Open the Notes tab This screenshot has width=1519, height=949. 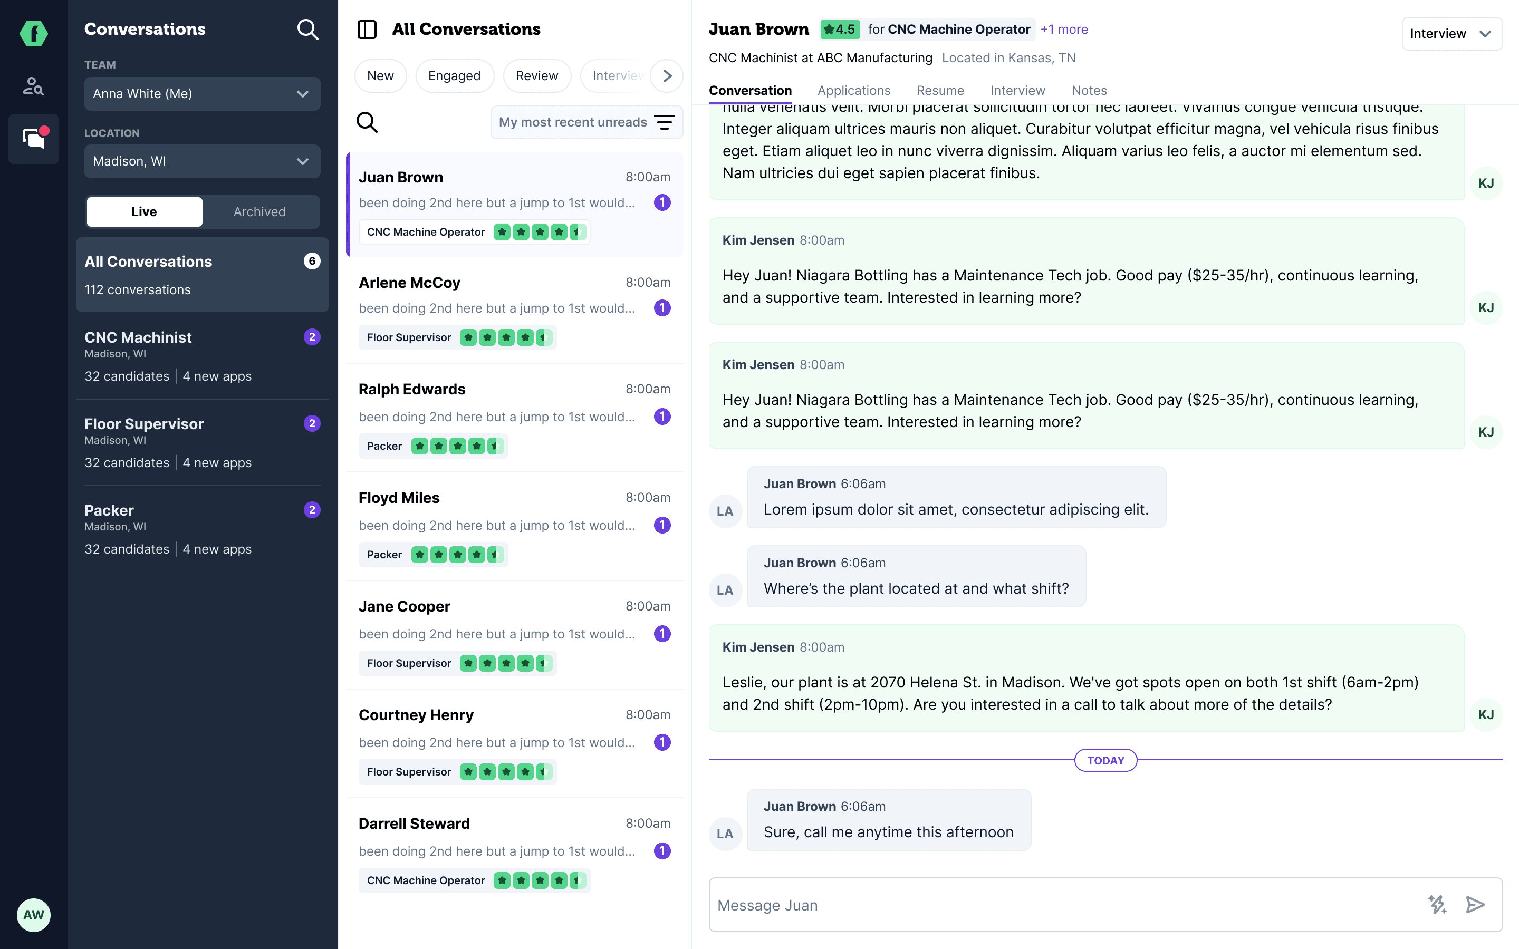(x=1089, y=90)
